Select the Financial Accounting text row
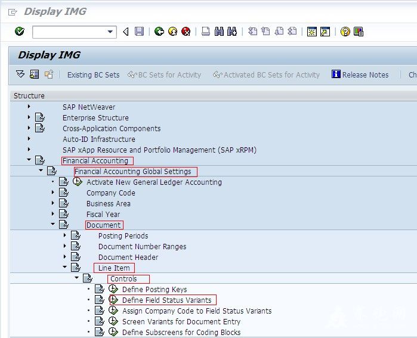 [x=95, y=161]
